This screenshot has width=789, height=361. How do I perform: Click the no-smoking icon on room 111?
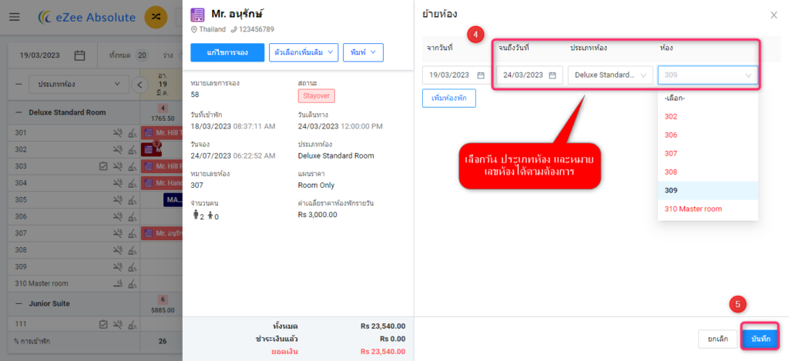(118, 324)
